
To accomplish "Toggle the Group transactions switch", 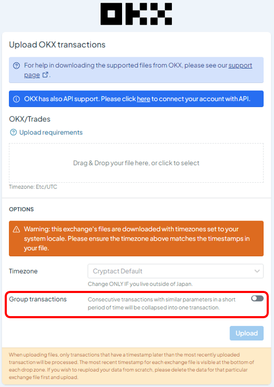I will click(x=257, y=299).
